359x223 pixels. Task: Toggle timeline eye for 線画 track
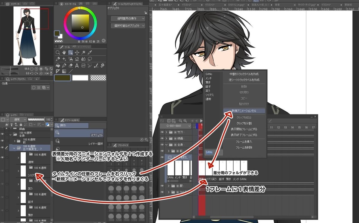(162, 138)
